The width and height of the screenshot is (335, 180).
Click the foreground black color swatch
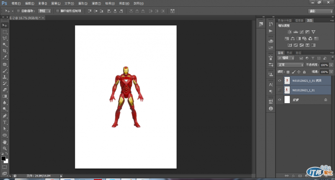pyautogui.click(x=4, y=159)
